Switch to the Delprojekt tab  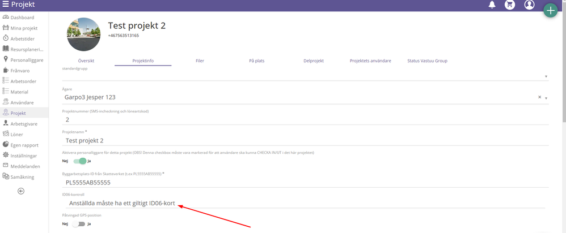point(314,61)
